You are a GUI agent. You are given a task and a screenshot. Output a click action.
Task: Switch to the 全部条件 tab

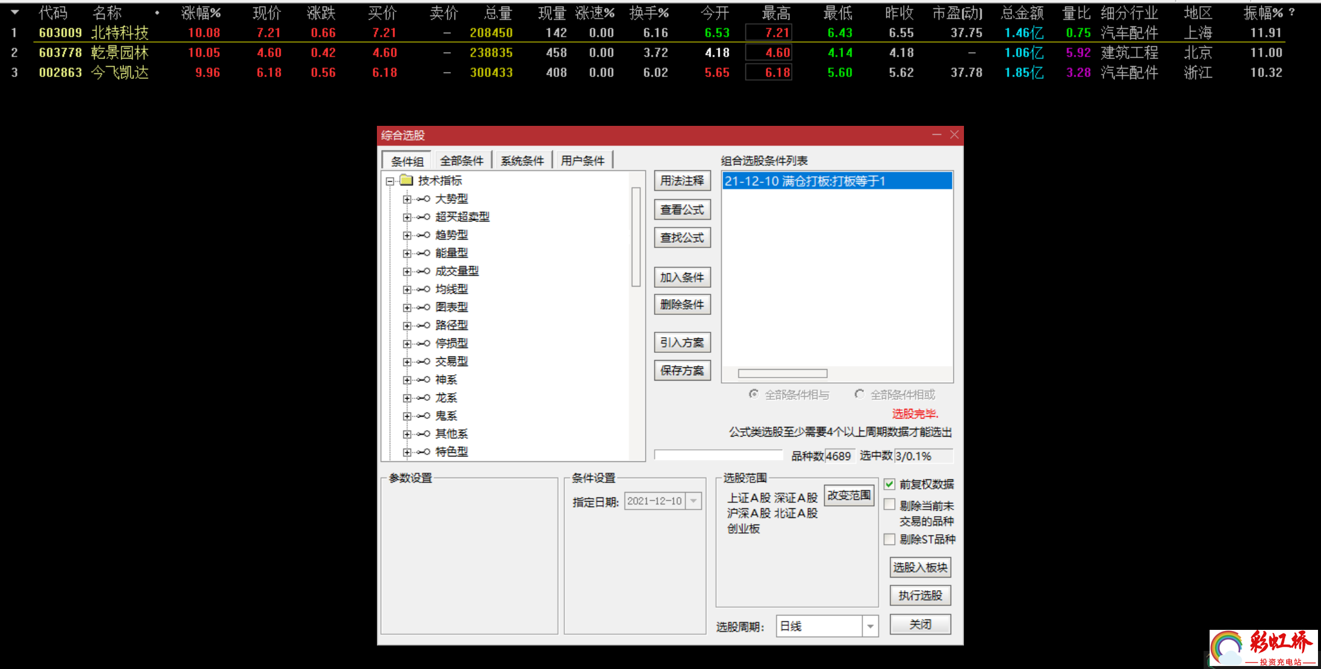coord(462,161)
